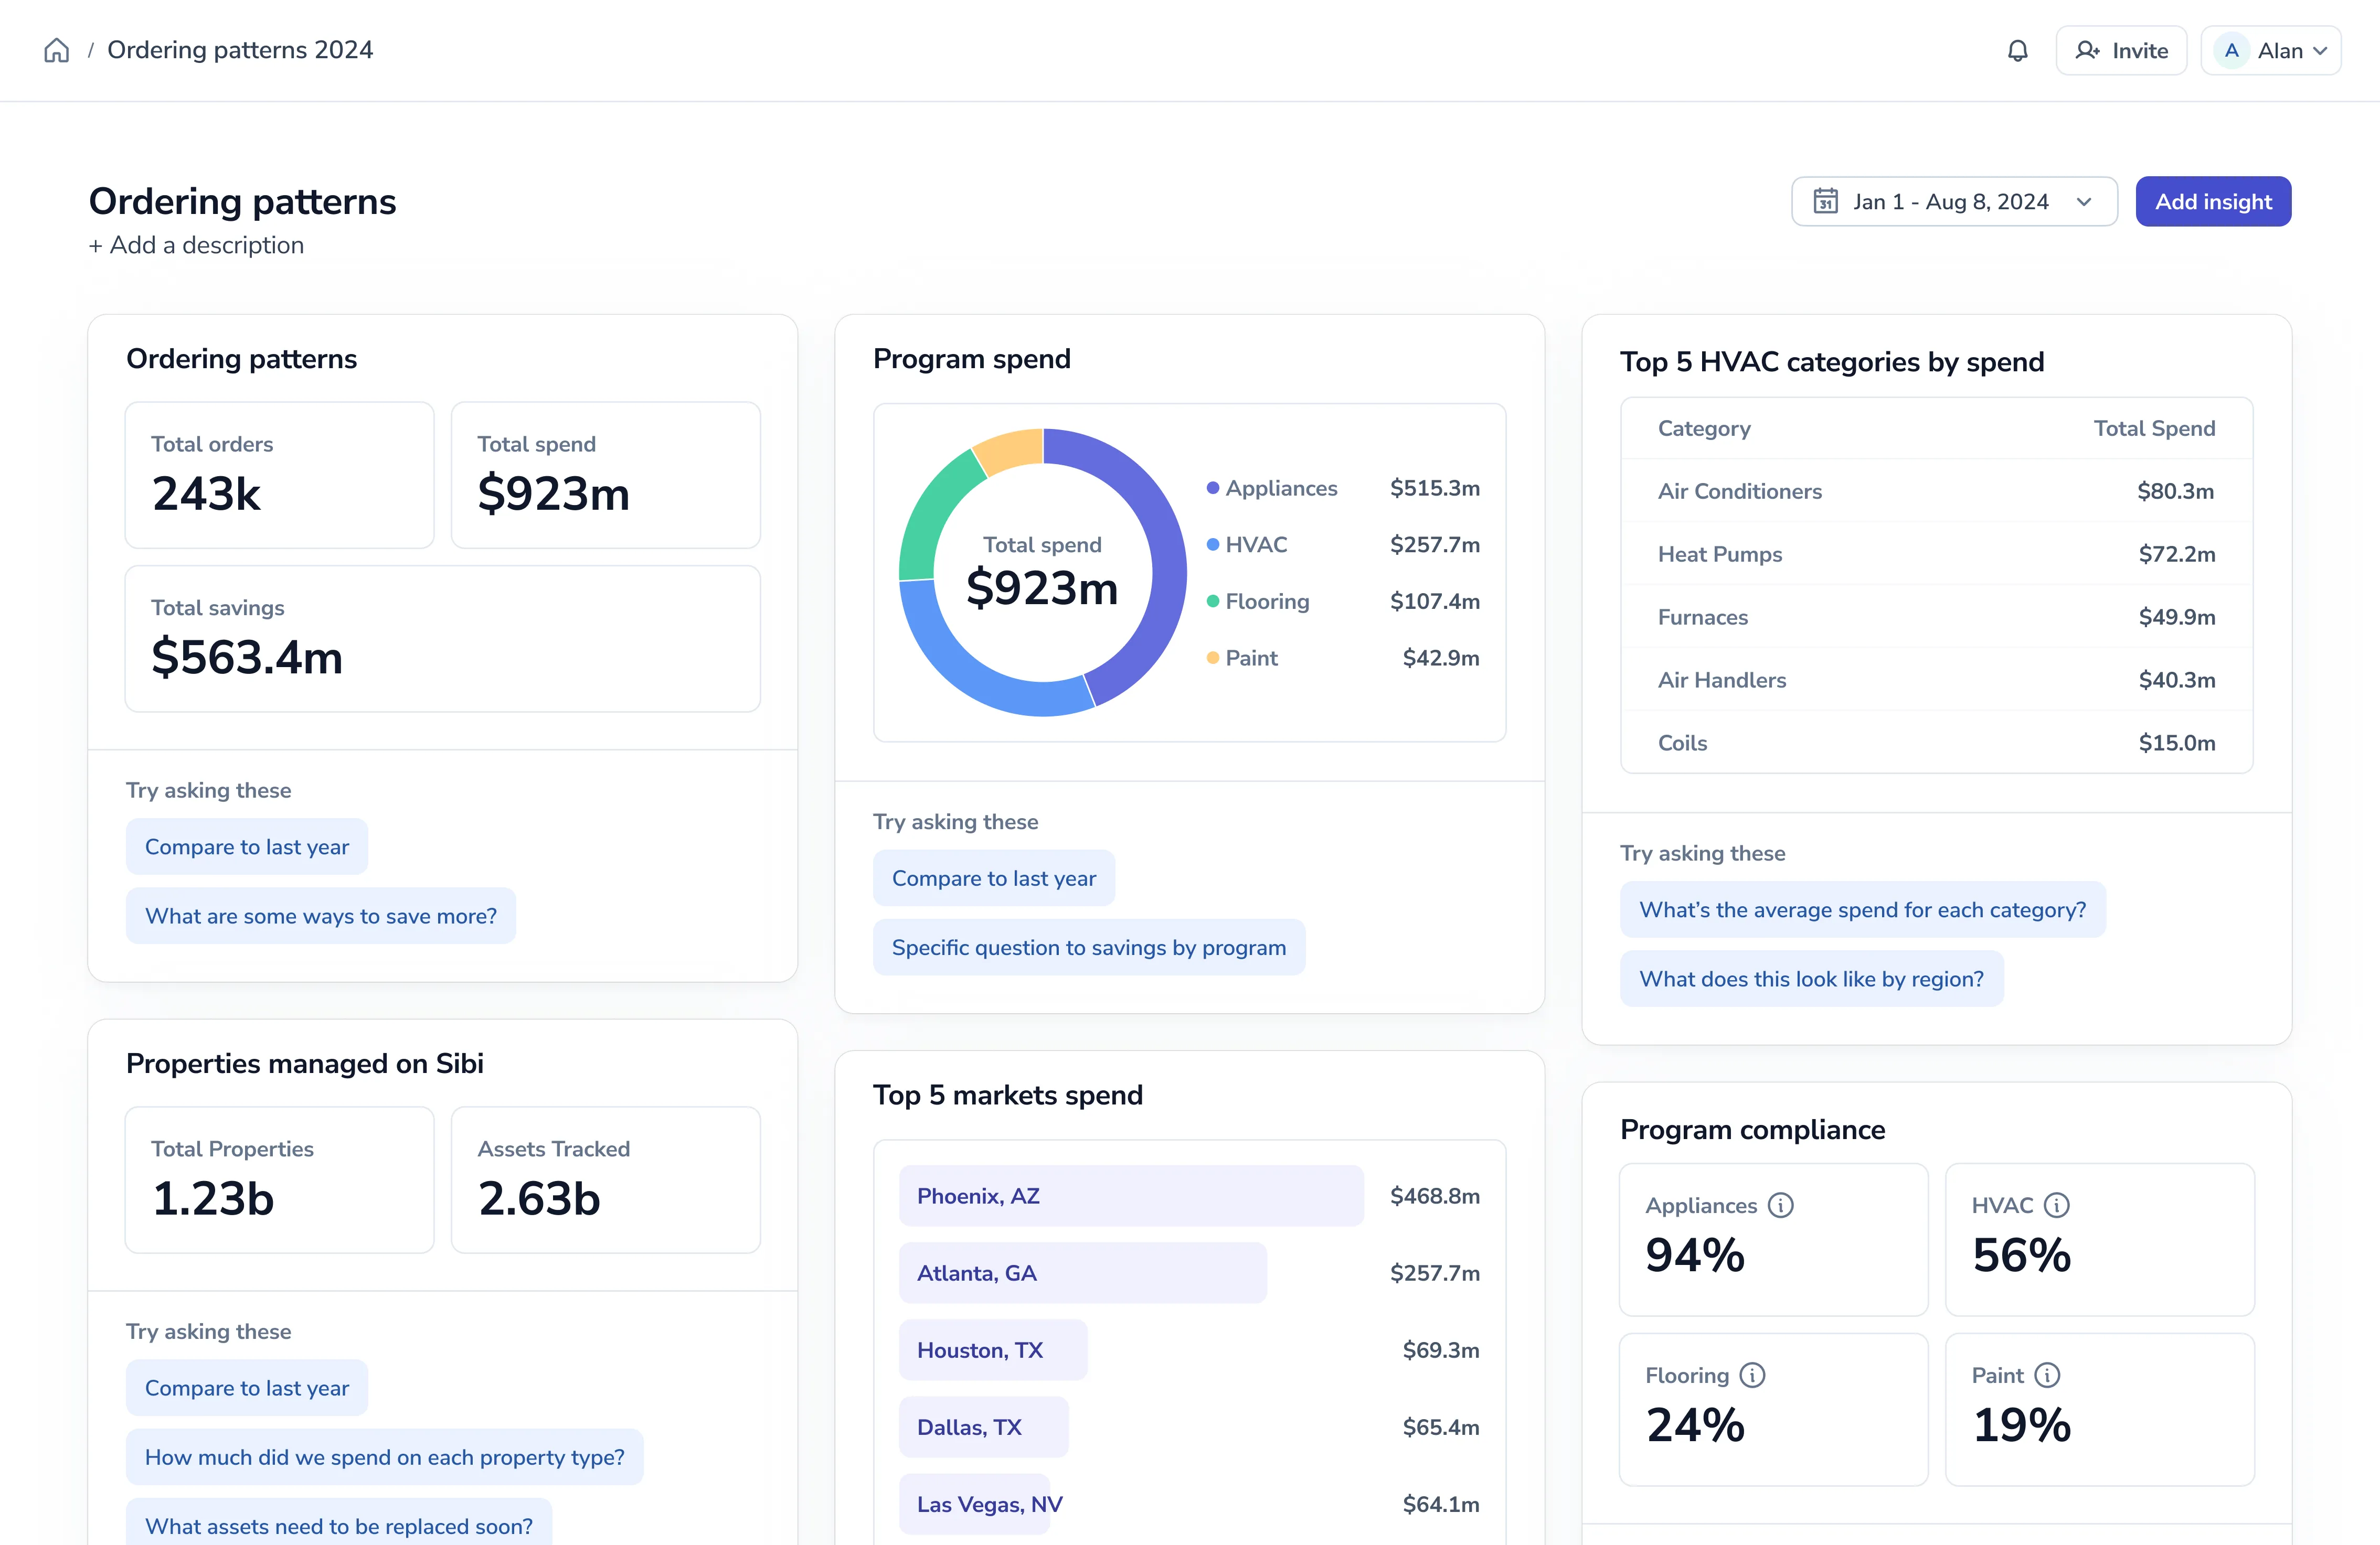Click the Furnaces table row

1936,617
